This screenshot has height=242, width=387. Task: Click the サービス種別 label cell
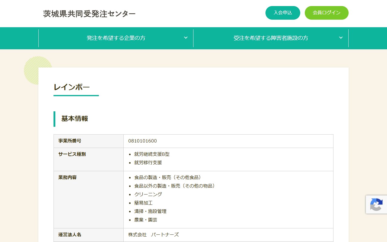(89, 159)
